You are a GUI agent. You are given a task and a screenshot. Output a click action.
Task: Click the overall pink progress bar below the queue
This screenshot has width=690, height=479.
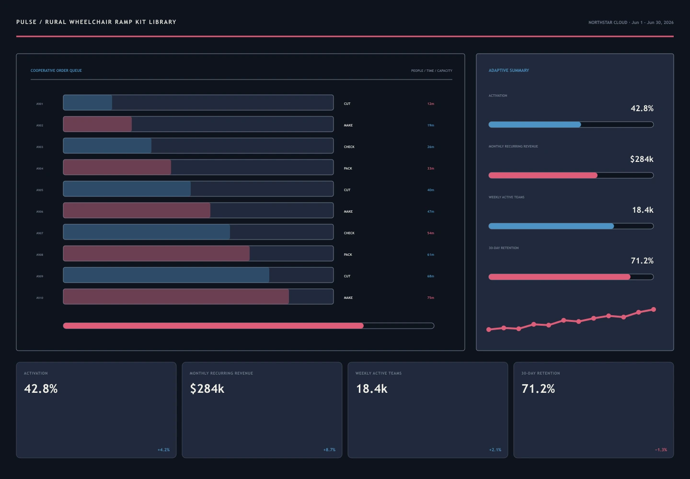249,326
